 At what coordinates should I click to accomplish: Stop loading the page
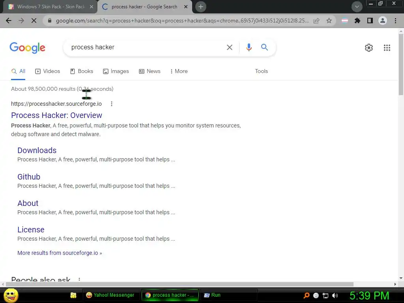pos(34,21)
